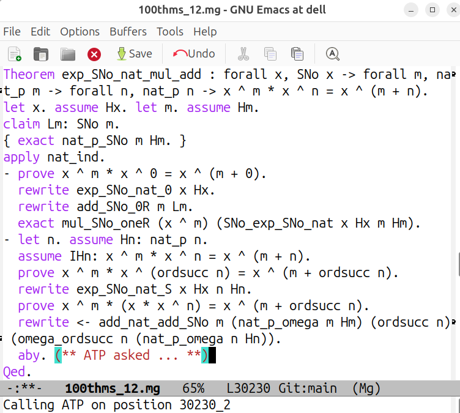Open a file via toolbar icon

pyautogui.click(x=40, y=54)
